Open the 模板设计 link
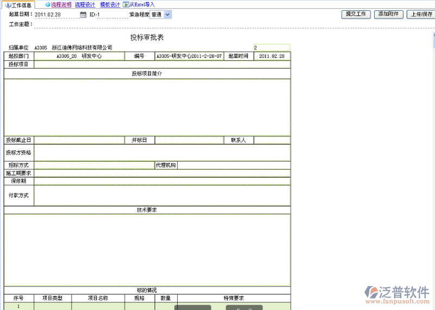 point(110,5)
